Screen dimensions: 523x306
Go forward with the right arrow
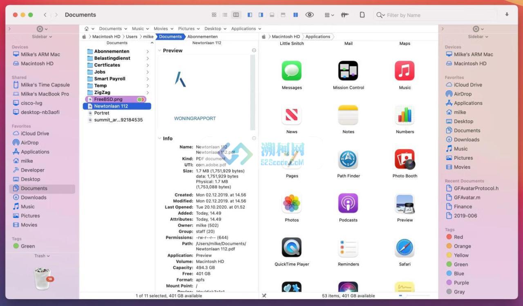coord(56,15)
